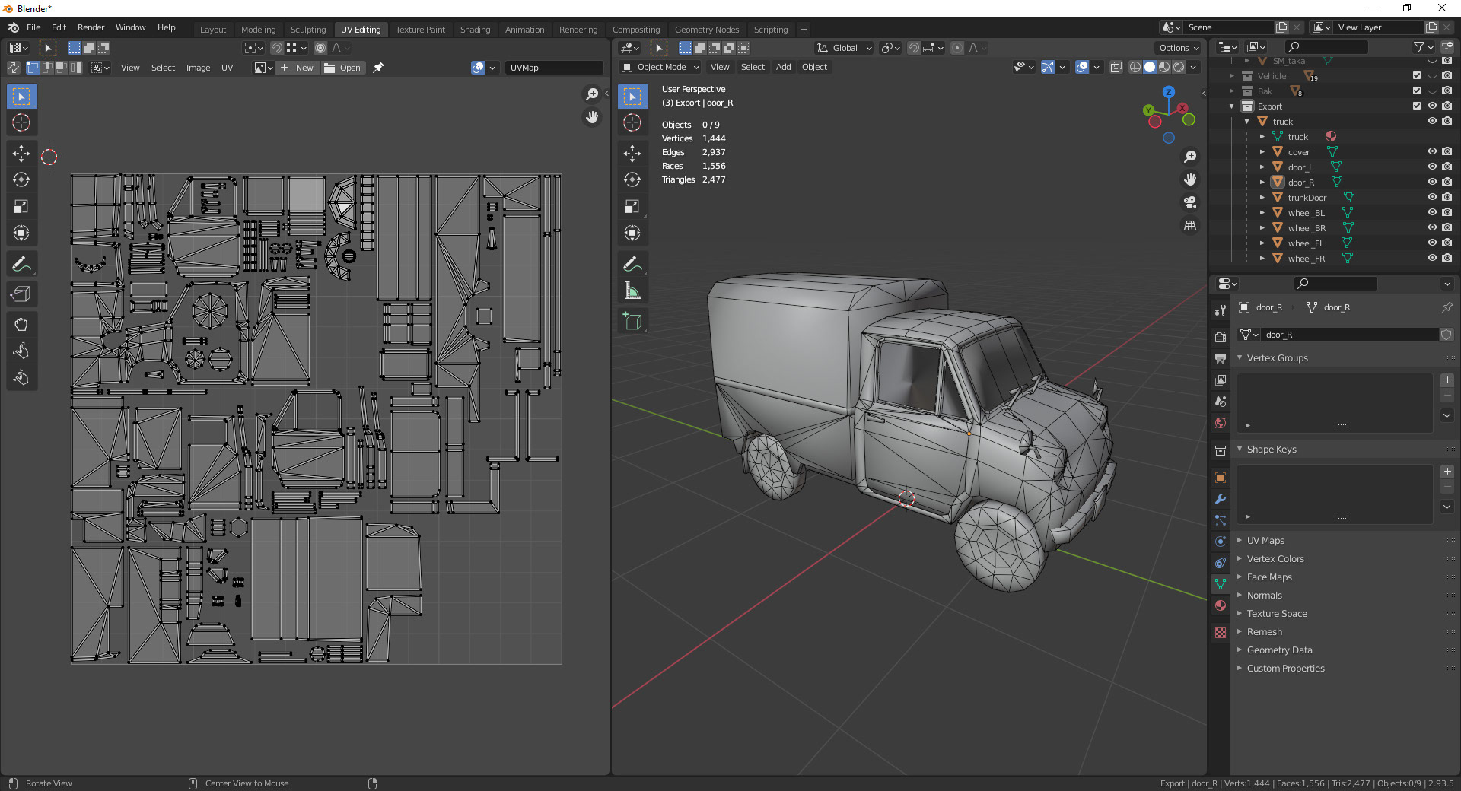The width and height of the screenshot is (1461, 791).
Task: Click the New image button
Action: click(297, 68)
